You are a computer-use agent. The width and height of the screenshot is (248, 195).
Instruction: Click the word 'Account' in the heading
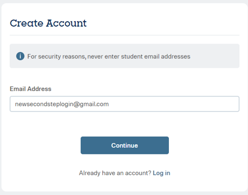pos(66,23)
